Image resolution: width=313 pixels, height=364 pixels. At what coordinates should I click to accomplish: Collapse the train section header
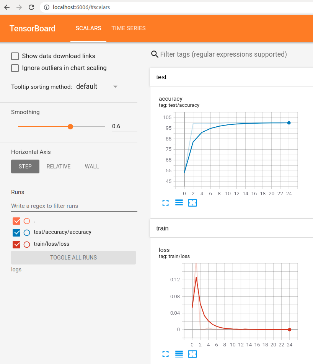pyautogui.click(x=231, y=229)
